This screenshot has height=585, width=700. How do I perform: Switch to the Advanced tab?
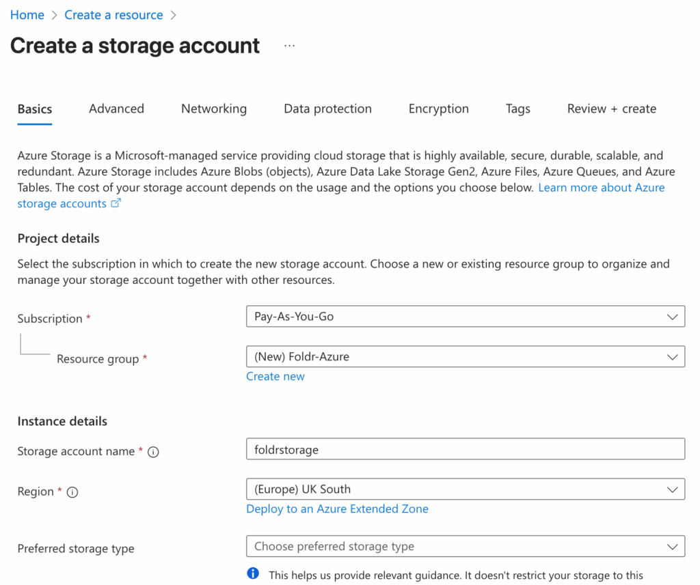[116, 109]
